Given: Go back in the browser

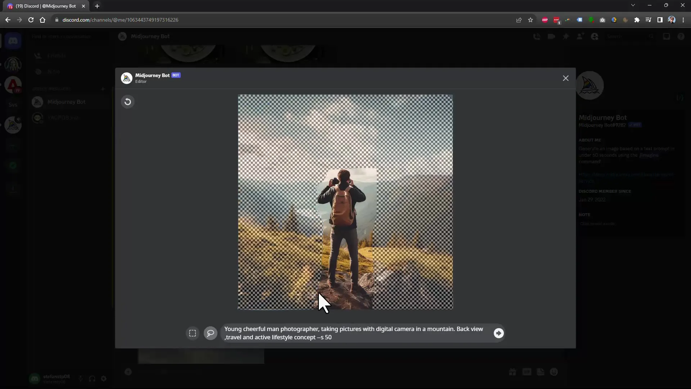Looking at the screenshot, I should [8, 20].
